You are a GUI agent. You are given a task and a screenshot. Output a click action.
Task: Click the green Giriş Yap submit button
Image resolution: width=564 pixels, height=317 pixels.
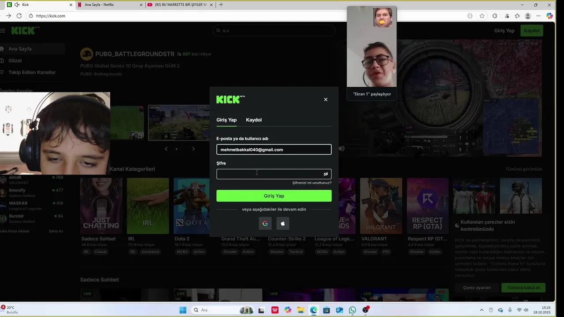click(274, 196)
